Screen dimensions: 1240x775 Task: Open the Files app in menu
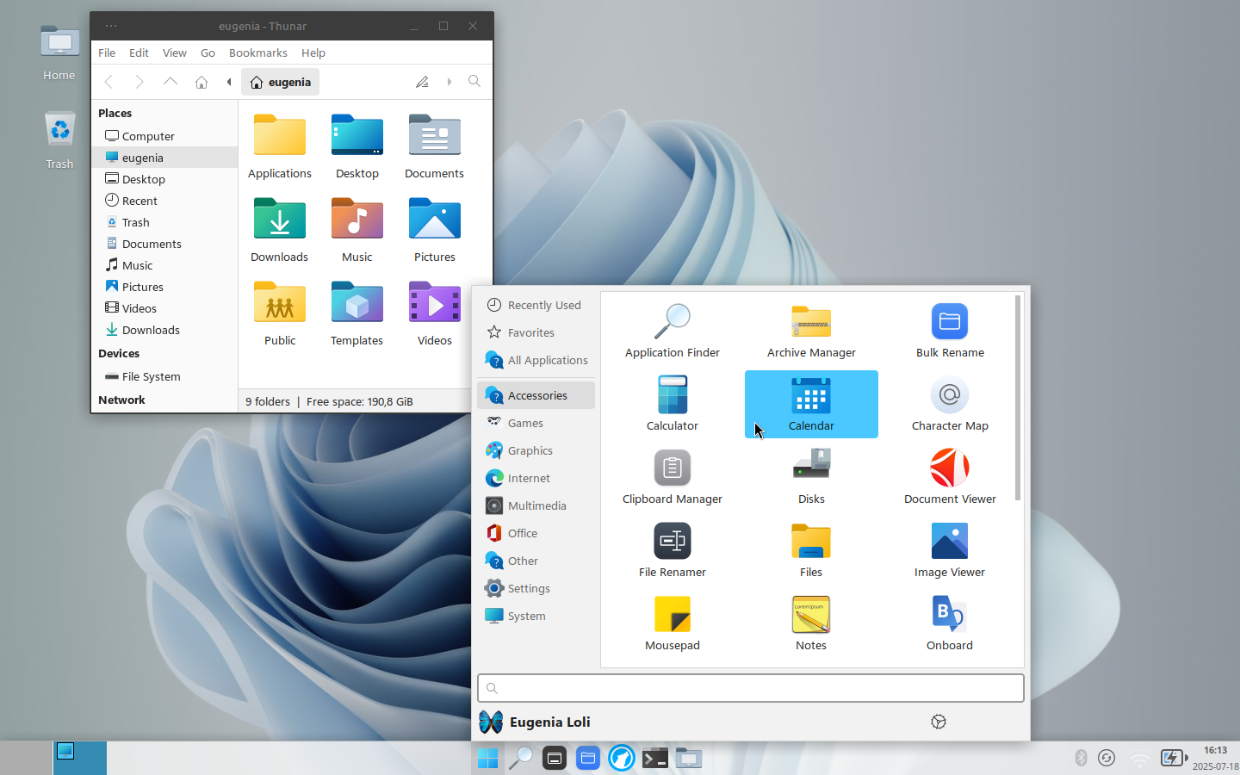pos(811,550)
